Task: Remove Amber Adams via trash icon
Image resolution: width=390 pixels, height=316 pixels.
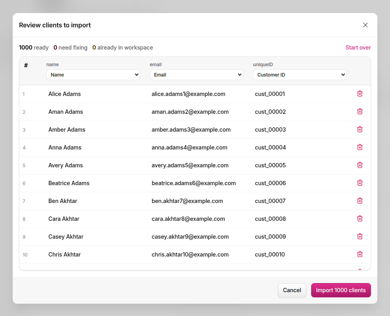Action: tap(359, 130)
